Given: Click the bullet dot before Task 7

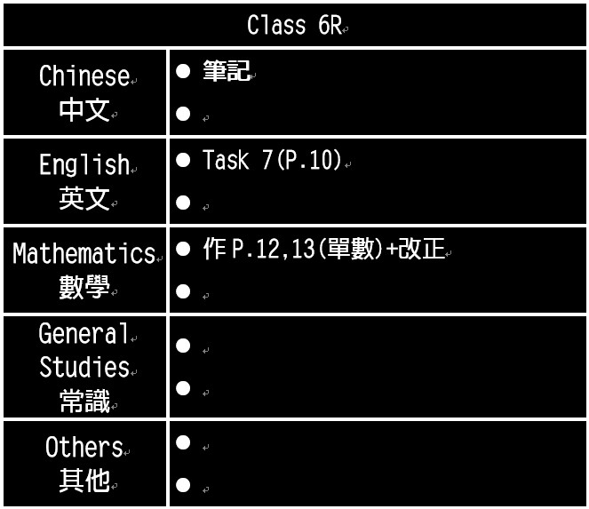Looking at the screenshot, I should tap(183, 160).
